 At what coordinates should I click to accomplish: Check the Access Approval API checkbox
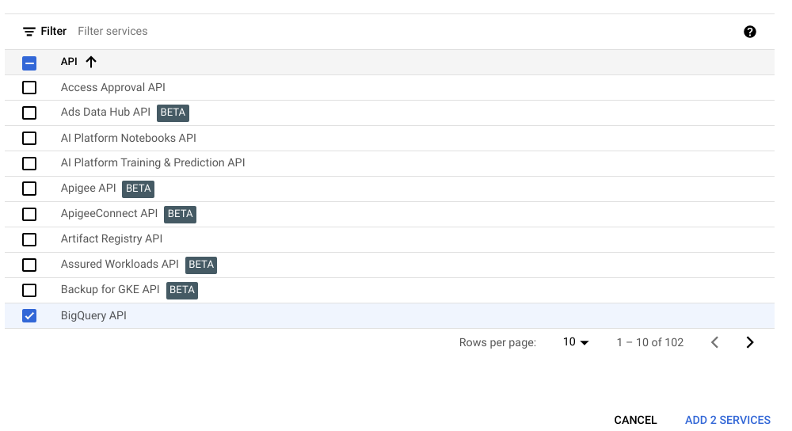[29, 87]
